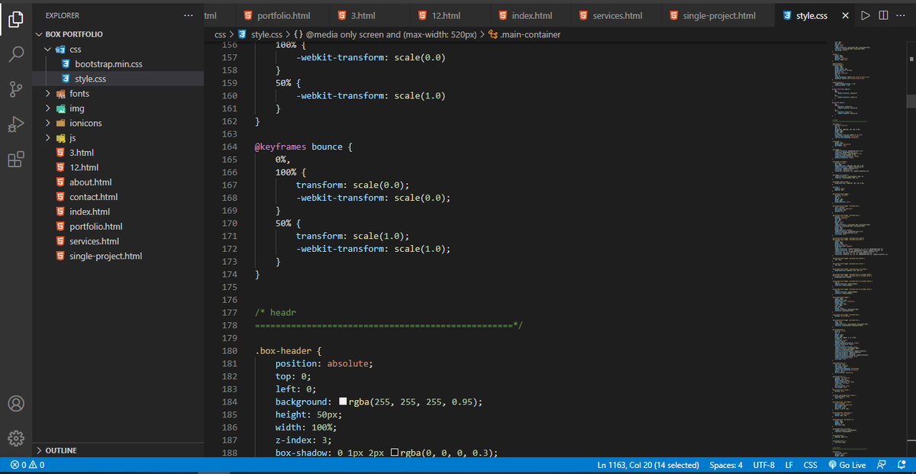Open the Manage gear menu
The image size is (916, 474).
[15, 439]
